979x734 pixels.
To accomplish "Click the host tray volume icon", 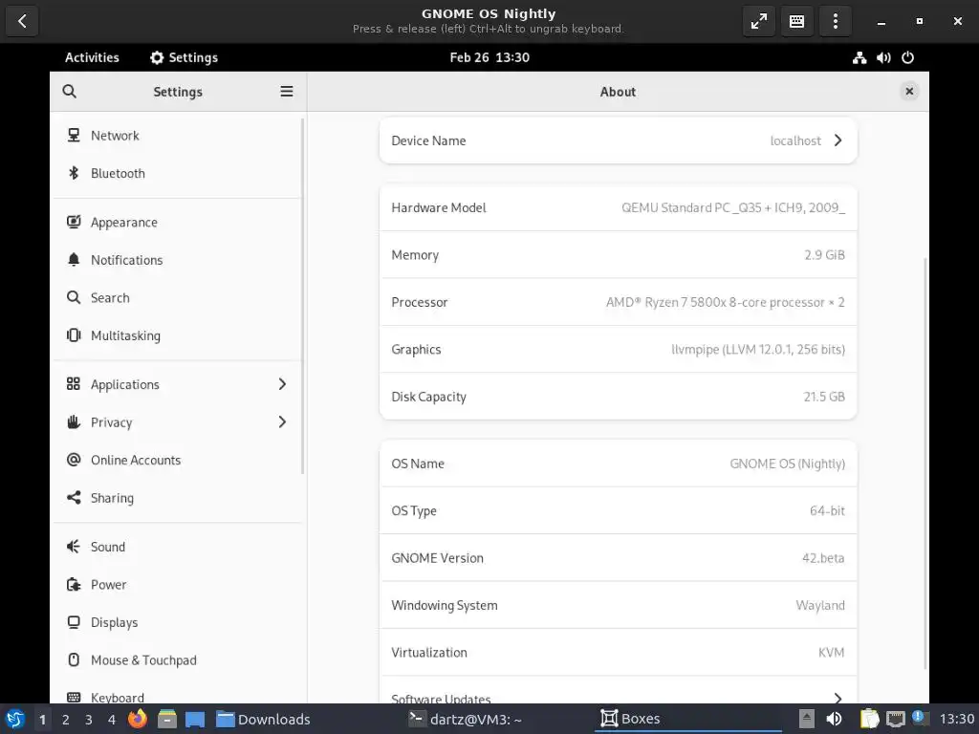I will (x=834, y=719).
